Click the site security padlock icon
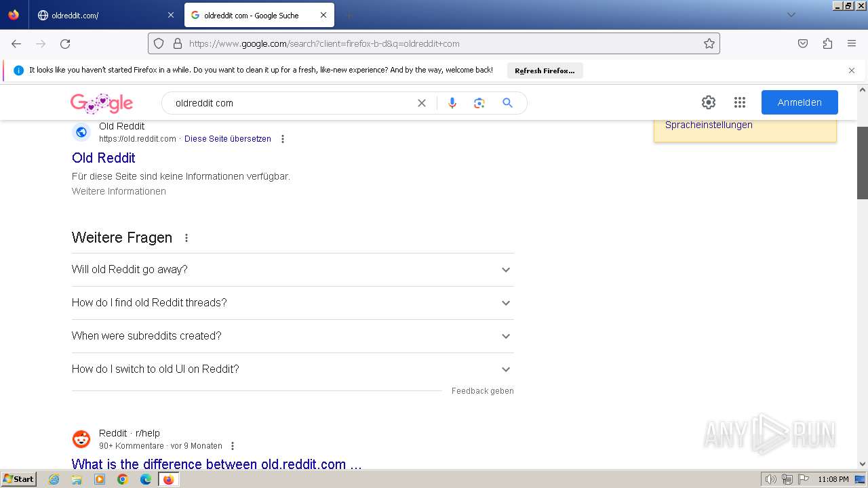868x488 pixels. 178,43
